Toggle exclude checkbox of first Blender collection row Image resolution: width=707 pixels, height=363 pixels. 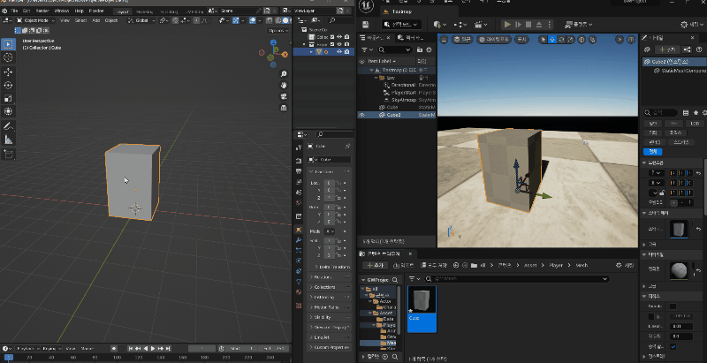(x=332, y=37)
